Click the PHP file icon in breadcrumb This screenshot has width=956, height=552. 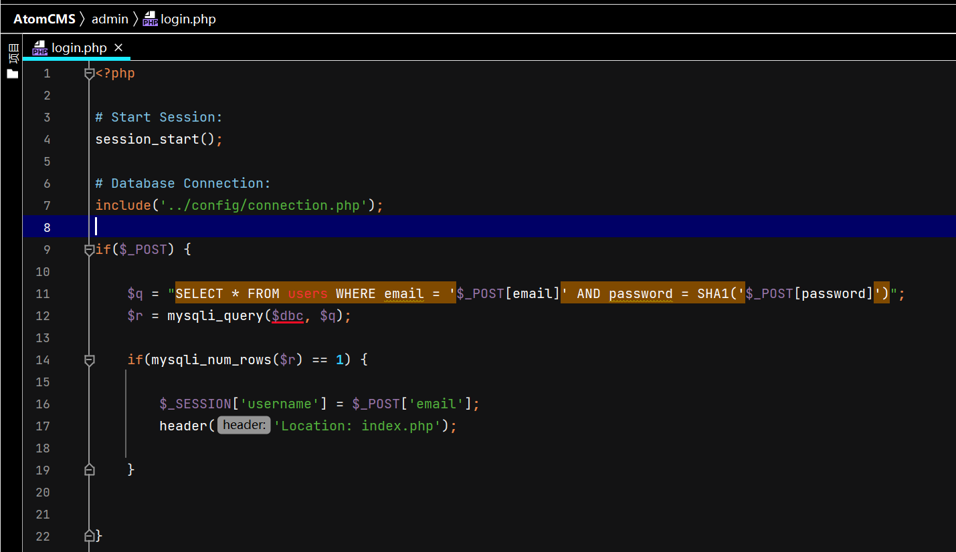150,19
